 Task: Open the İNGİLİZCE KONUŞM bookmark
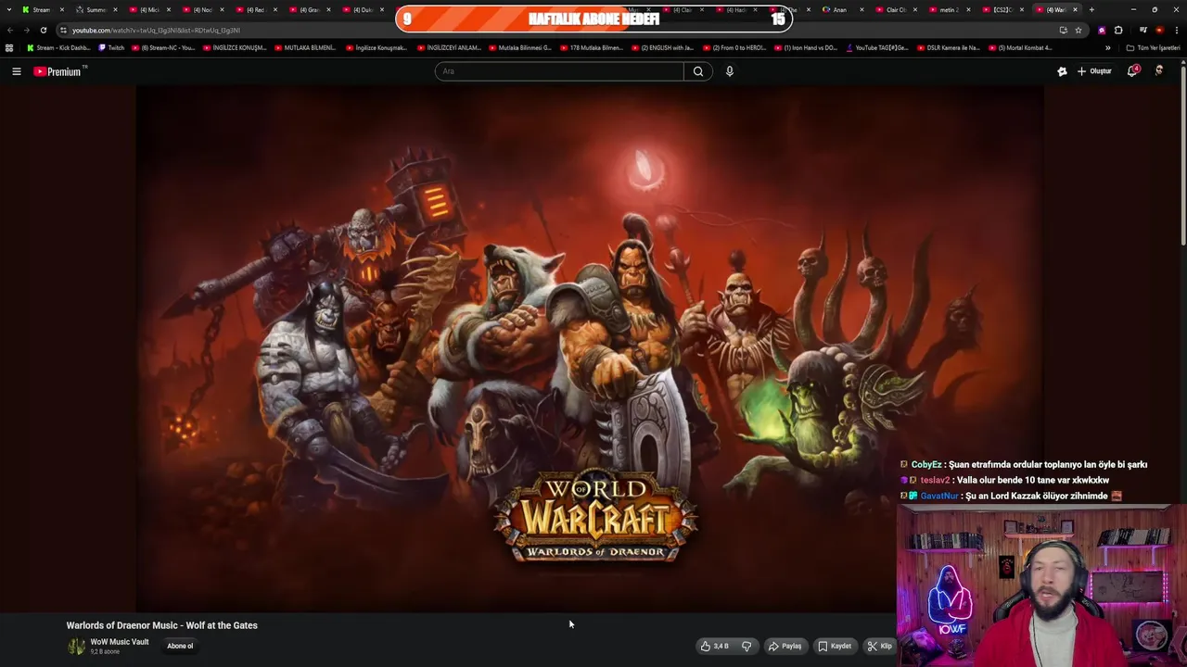point(235,47)
